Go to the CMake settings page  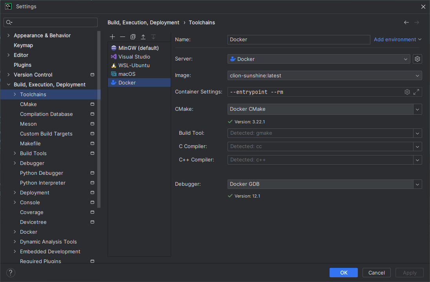pos(28,104)
